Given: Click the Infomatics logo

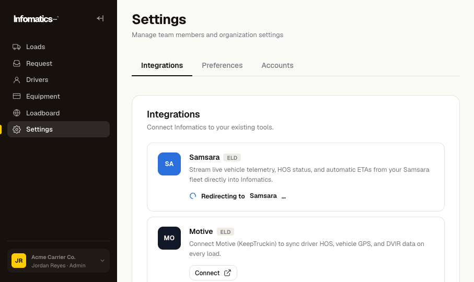Looking at the screenshot, I should pos(36,19).
